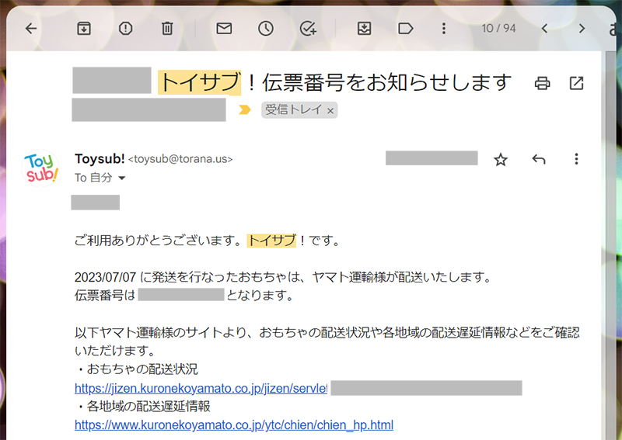This screenshot has width=622, height=440.
Task: Click the text ・各地域の配送遅延情報
Action: (143, 407)
